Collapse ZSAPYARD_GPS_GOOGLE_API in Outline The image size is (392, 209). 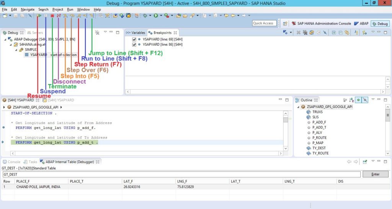298,107
